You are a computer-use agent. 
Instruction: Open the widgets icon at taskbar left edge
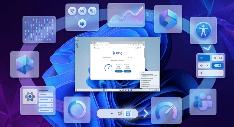point(76,90)
